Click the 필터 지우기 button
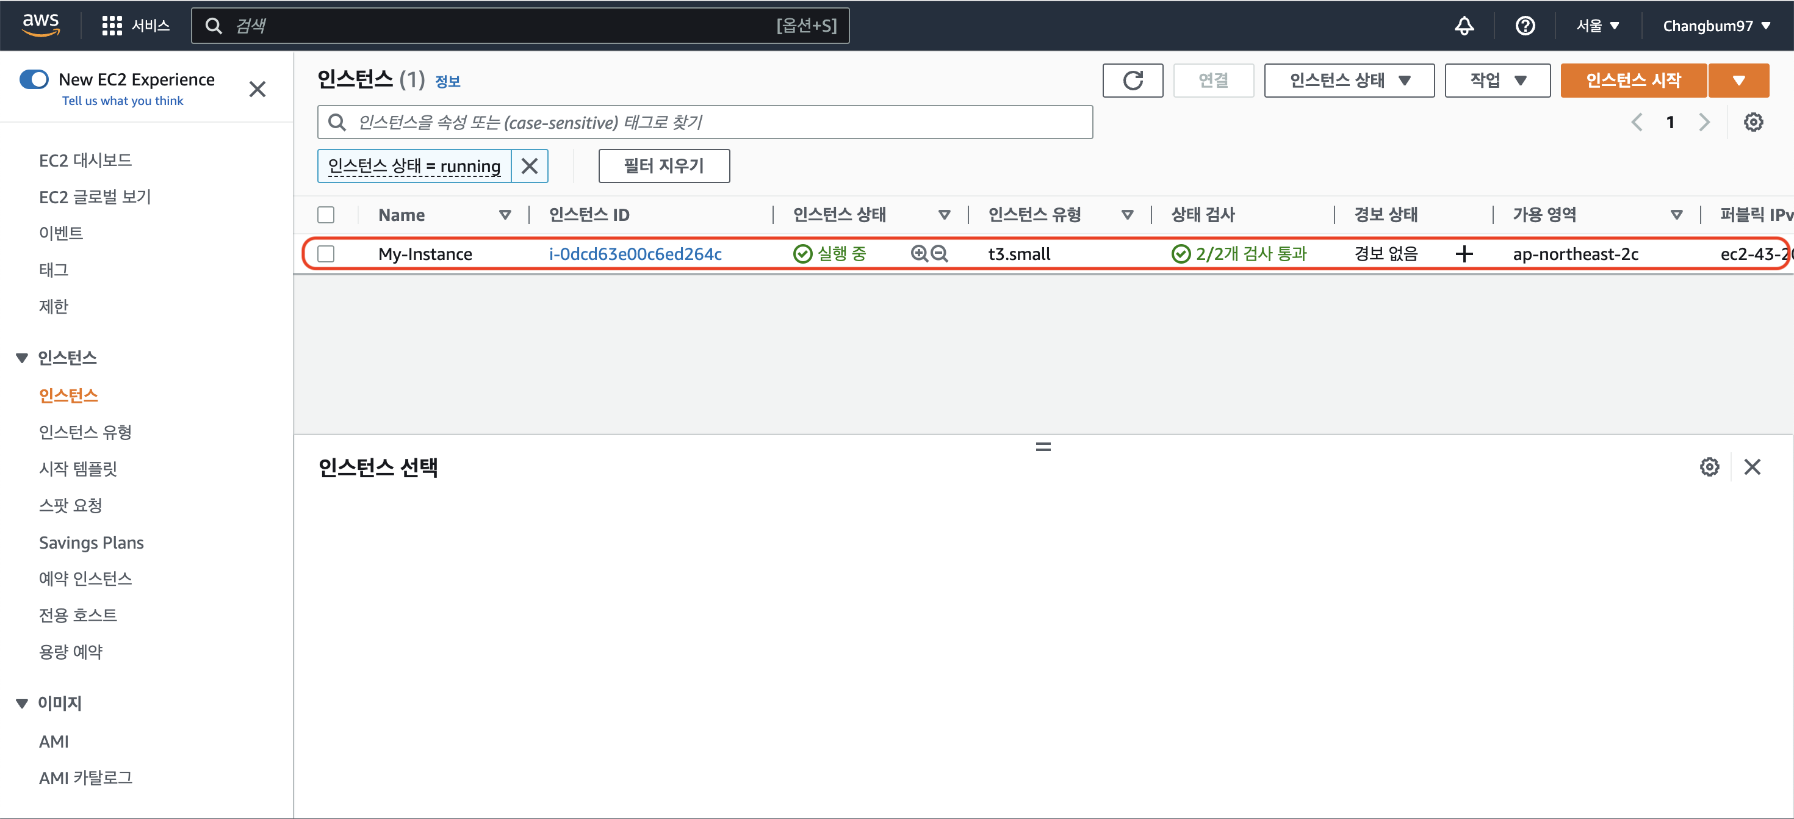 (663, 166)
